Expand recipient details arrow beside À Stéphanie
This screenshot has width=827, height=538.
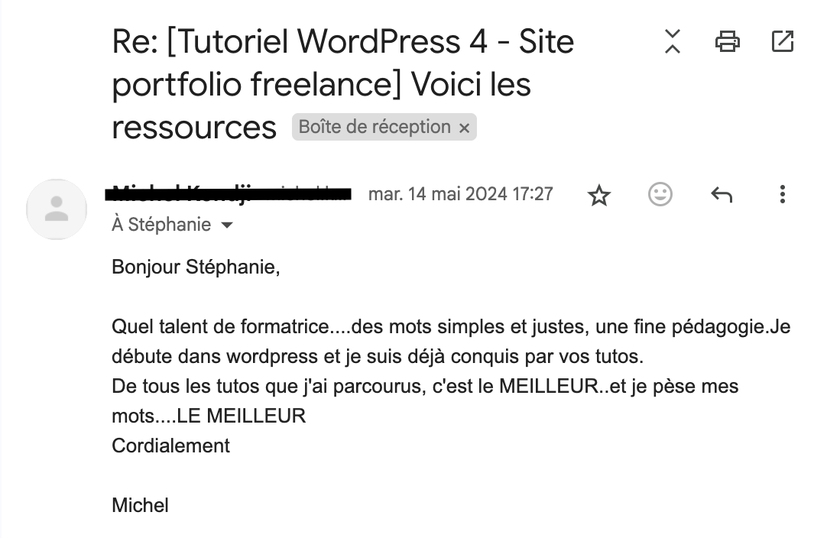click(226, 225)
